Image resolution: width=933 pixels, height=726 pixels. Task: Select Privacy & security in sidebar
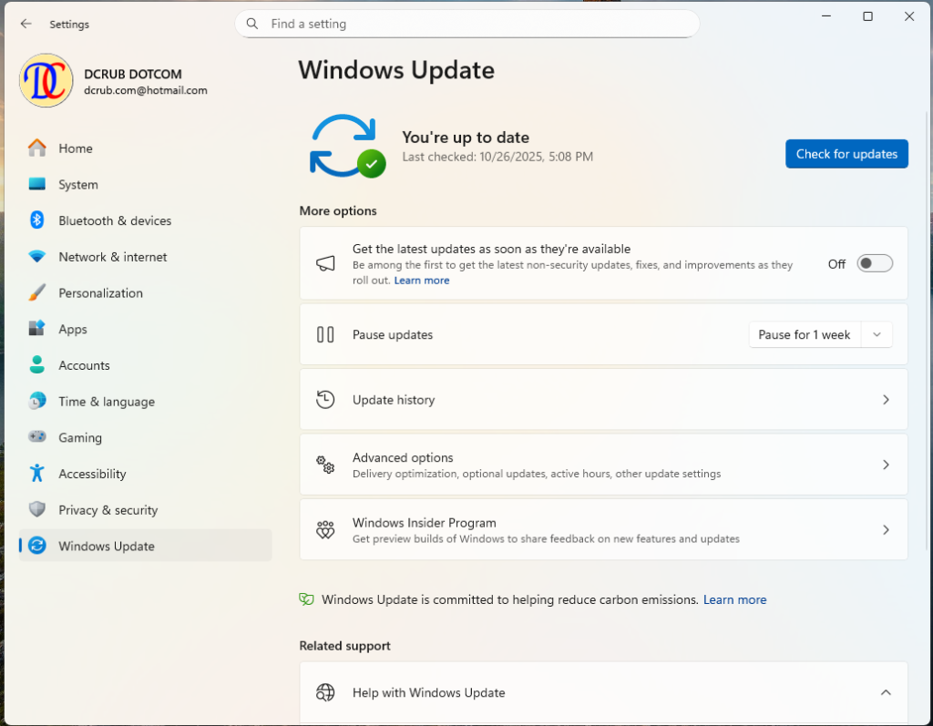pos(145,510)
